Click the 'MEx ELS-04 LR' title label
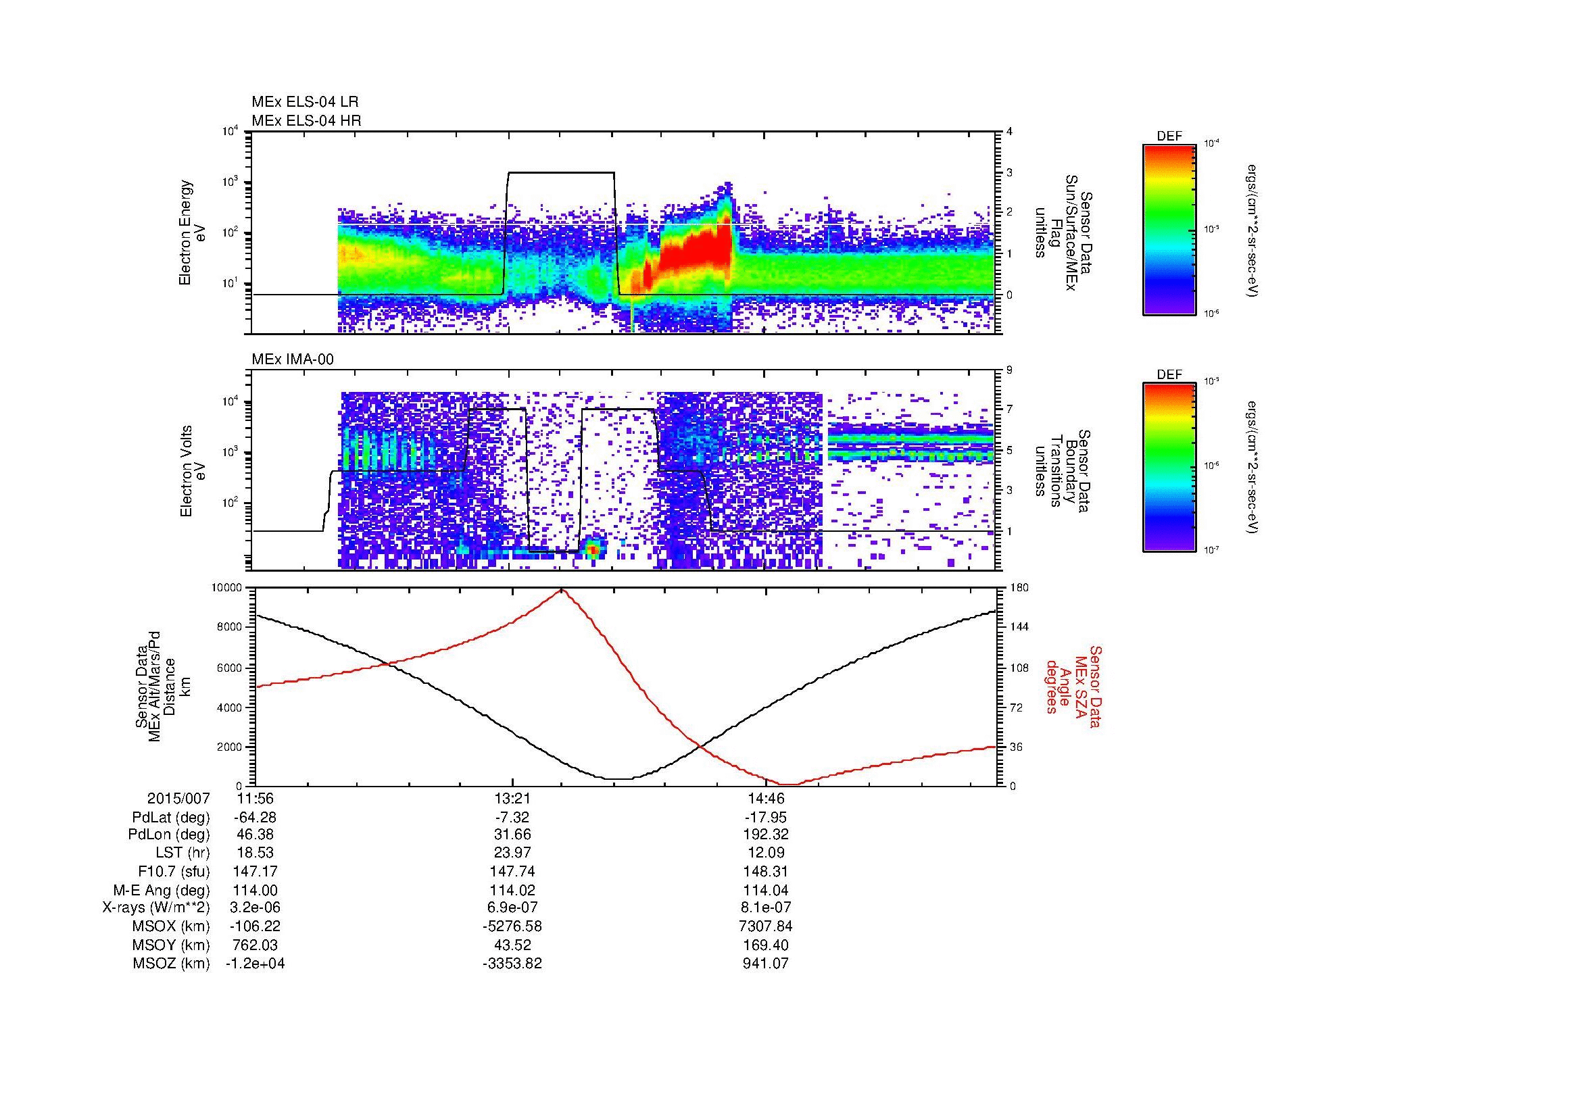The image size is (1581, 1117). coord(305,102)
